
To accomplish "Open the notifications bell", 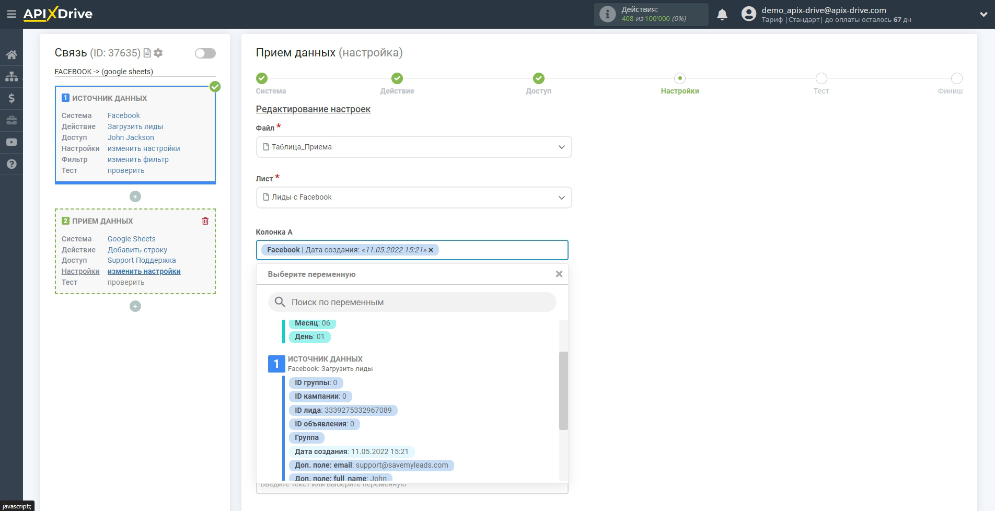I will (722, 14).
